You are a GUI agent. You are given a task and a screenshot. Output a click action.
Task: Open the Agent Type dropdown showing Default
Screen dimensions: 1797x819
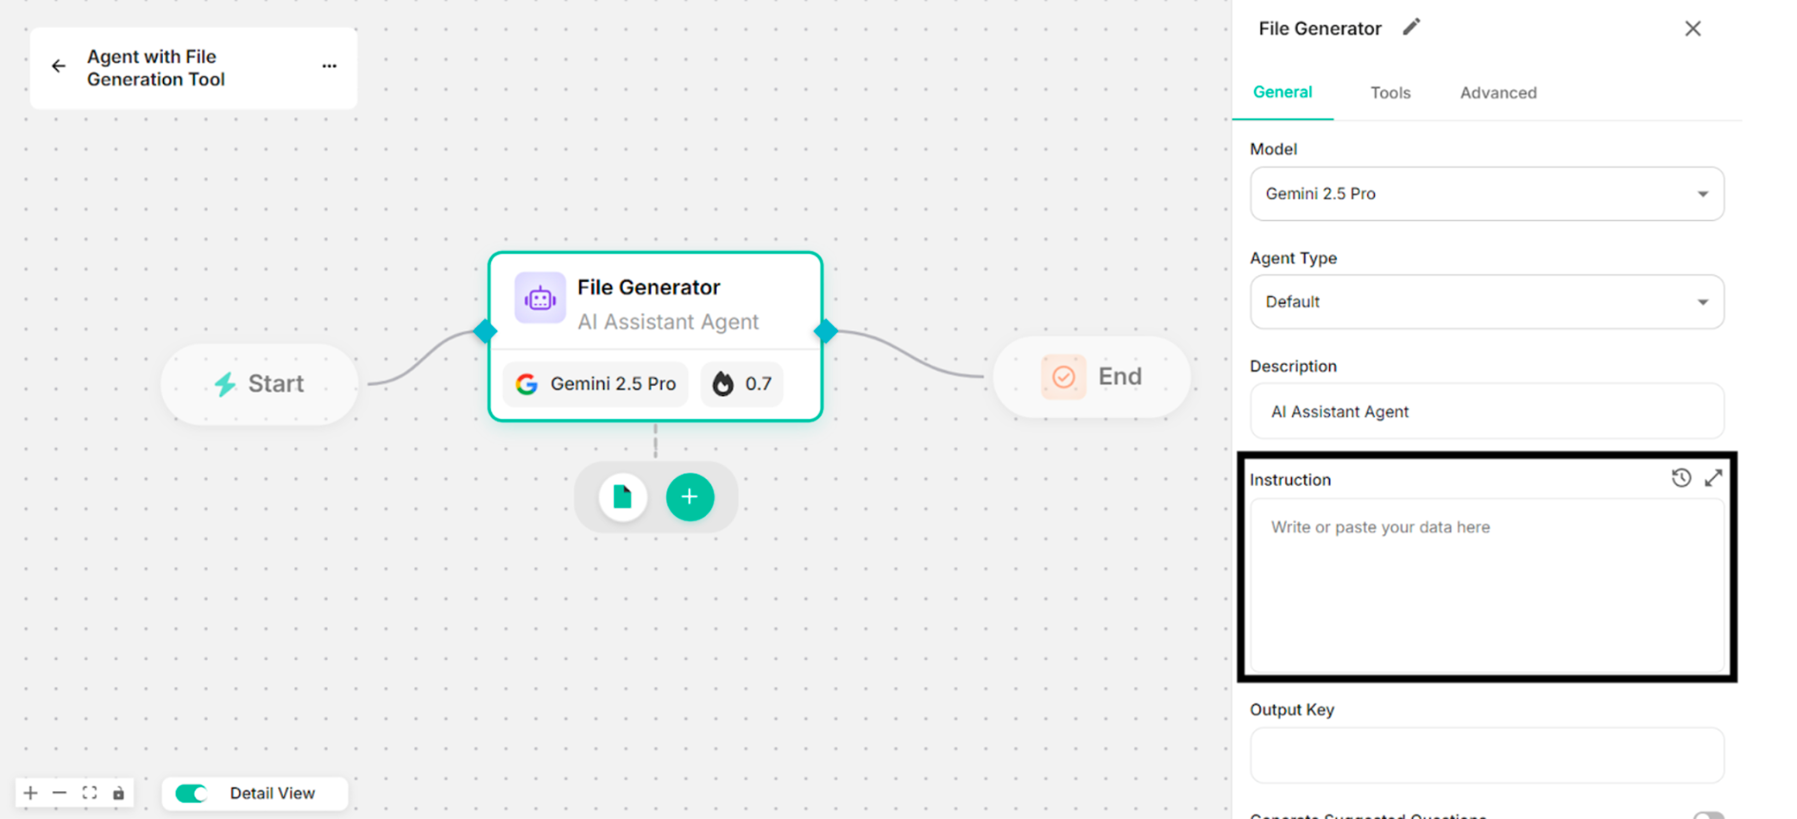tap(1486, 302)
